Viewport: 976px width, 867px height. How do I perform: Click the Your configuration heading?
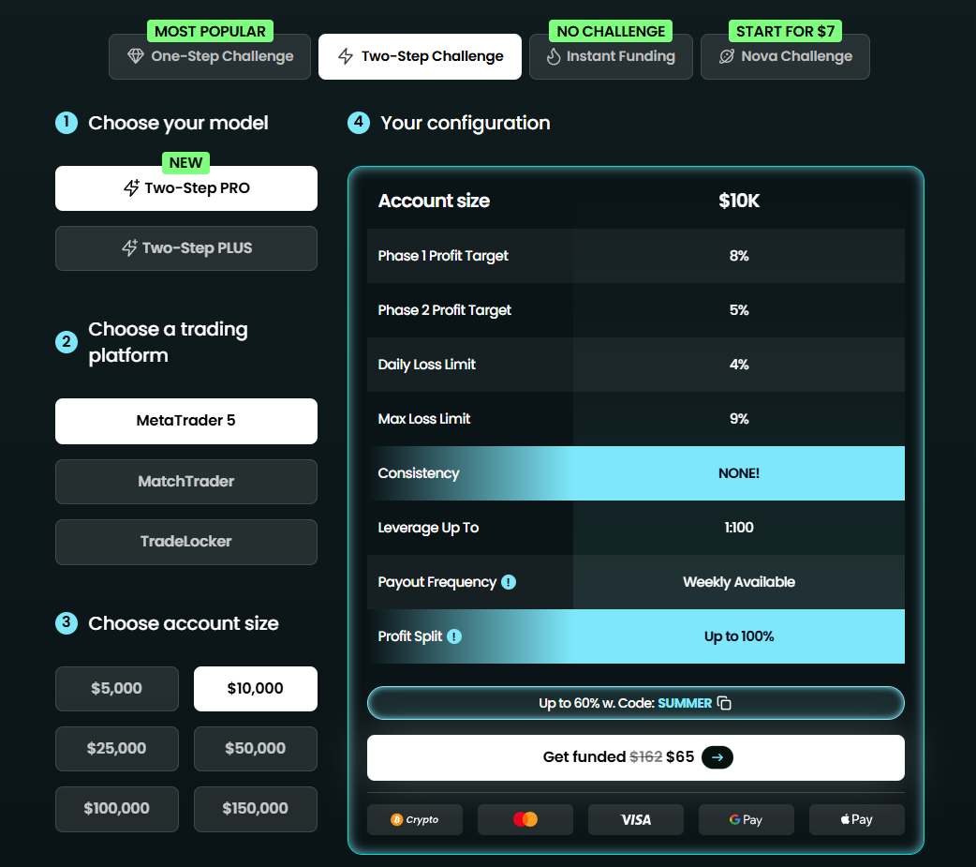[465, 124]
